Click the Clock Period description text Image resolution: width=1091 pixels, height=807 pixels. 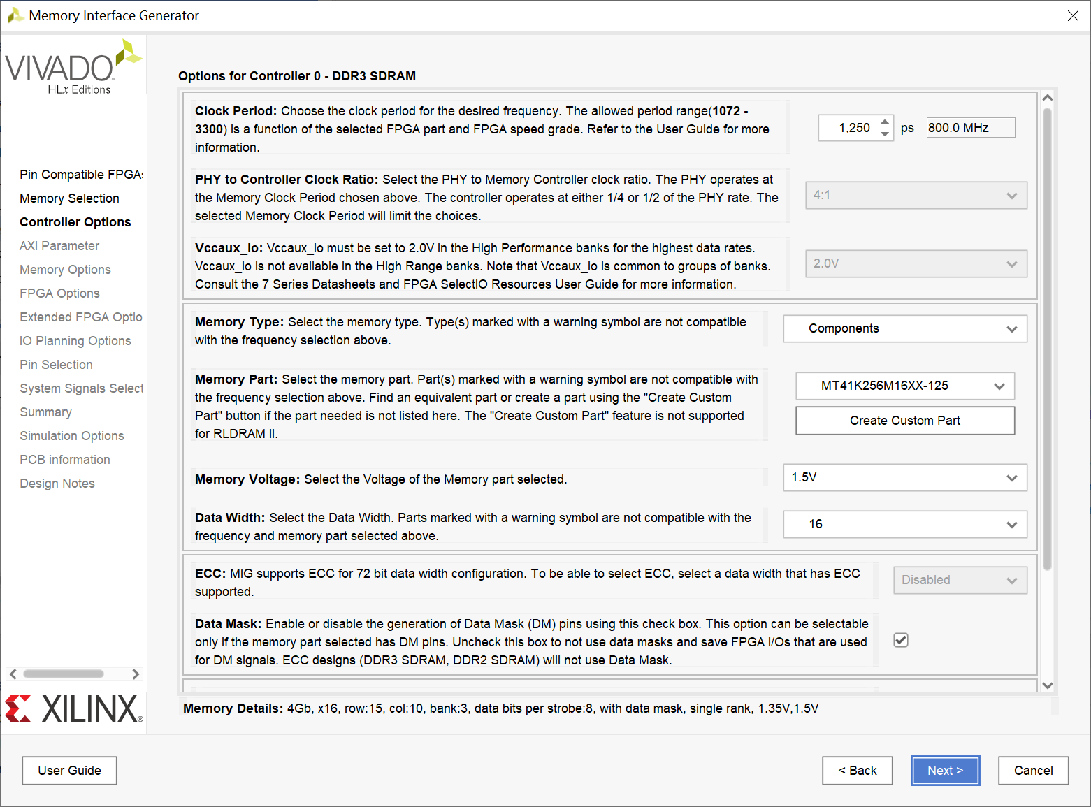coord(482,129)
